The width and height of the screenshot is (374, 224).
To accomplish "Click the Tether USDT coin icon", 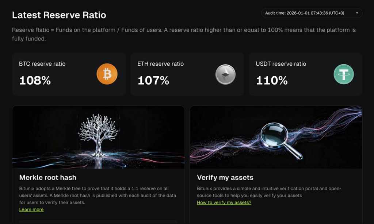I will pos(344,74).
